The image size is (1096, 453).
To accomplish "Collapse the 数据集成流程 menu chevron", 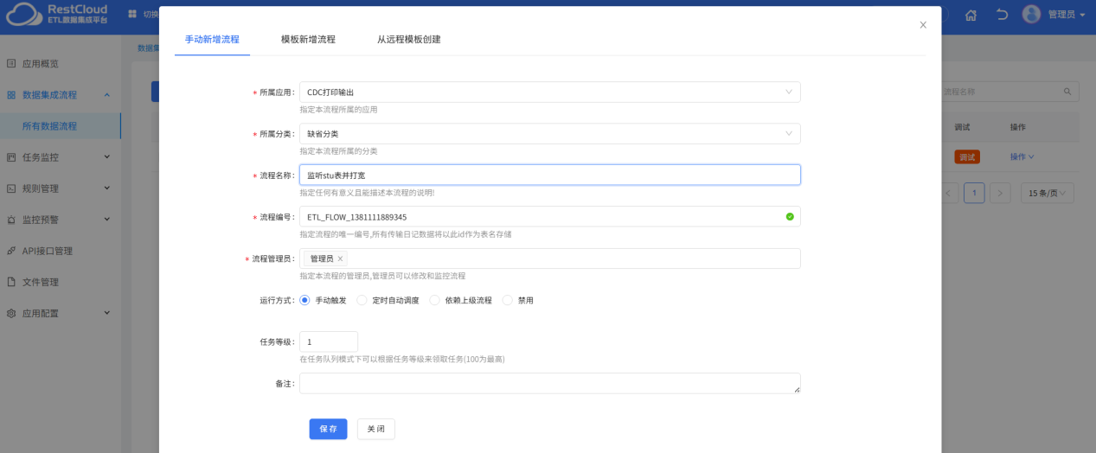I will click(106, 94).
